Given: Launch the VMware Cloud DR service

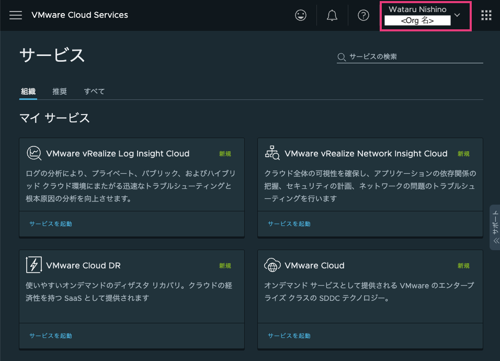Looking at the screenshot, I should click(x=50, y=336).
